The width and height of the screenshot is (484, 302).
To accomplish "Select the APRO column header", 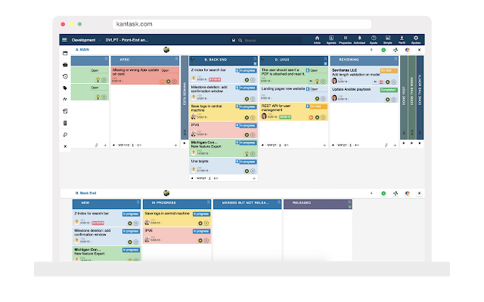I will [144, 60].
